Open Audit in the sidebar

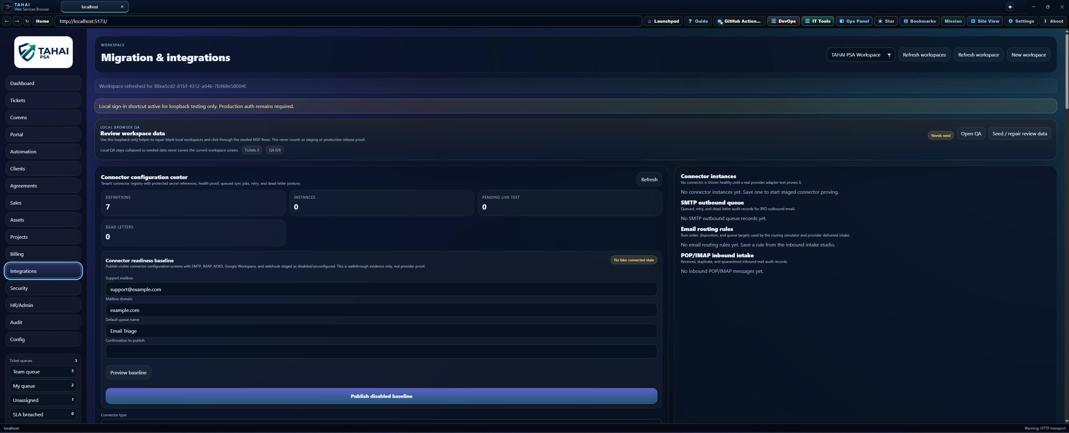[43, 322]
